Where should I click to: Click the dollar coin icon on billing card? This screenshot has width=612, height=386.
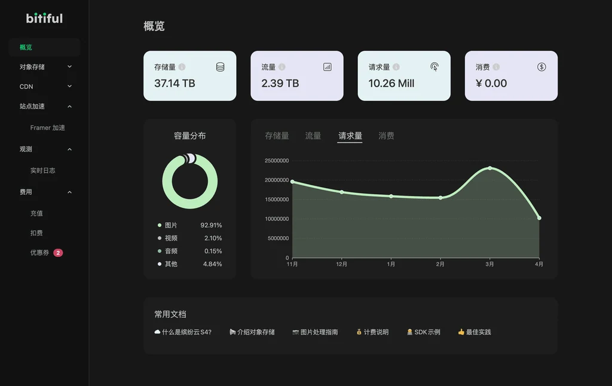(541, 67)
